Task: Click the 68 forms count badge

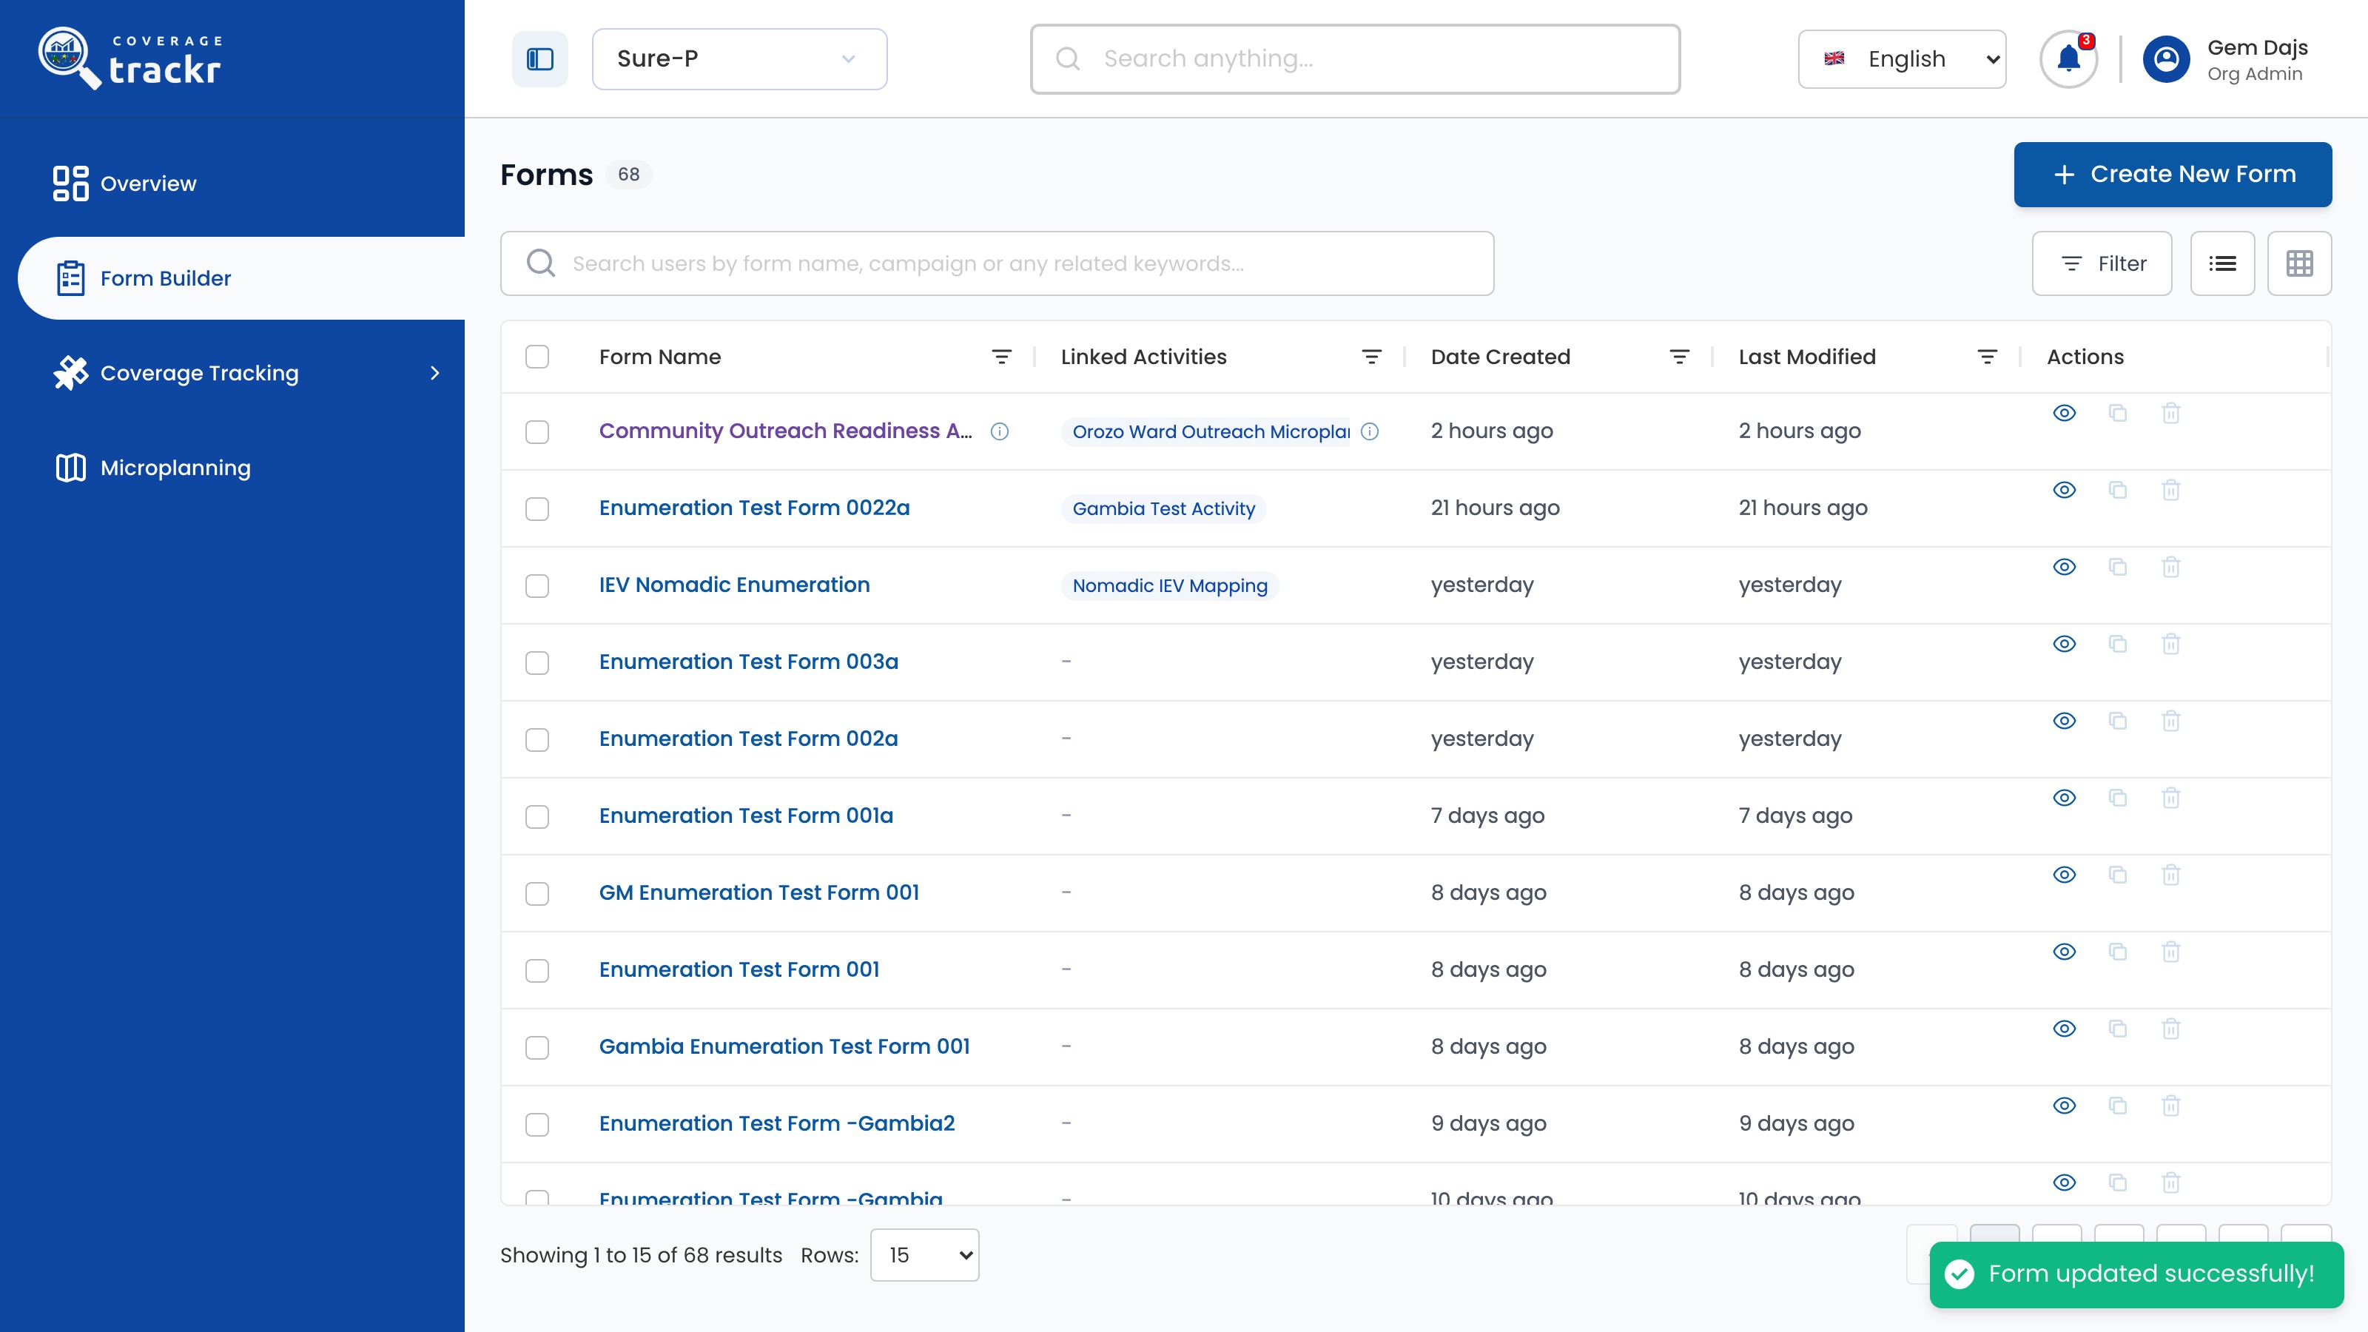Action: pos(629,175)
